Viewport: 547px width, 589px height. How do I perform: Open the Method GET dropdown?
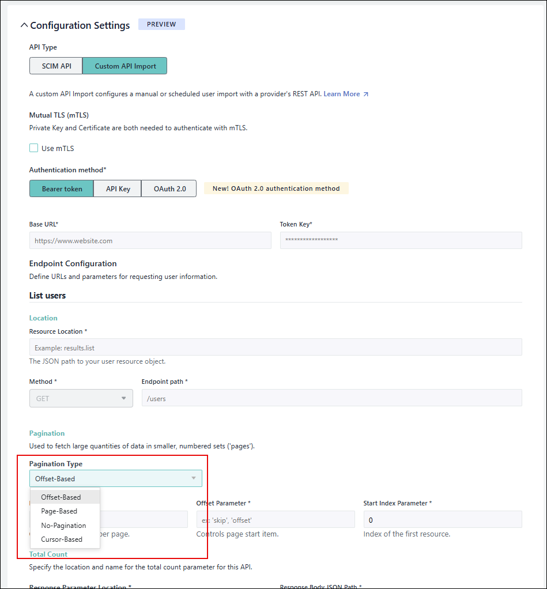pos(81,398)
